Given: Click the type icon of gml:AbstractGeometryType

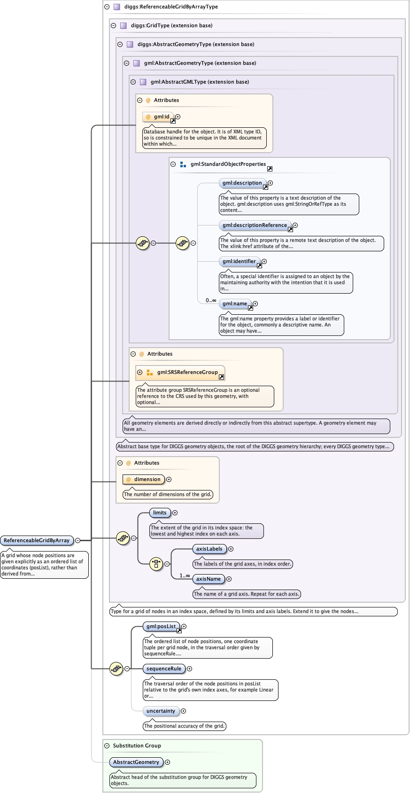Looking at the screenshot, I should click(137, 63).
